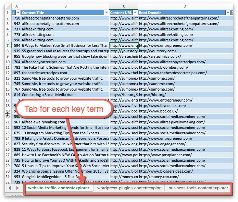Screen dimensions: 238x202
Task: Open the Content Title filter dropdown
Action: (107, 13)
